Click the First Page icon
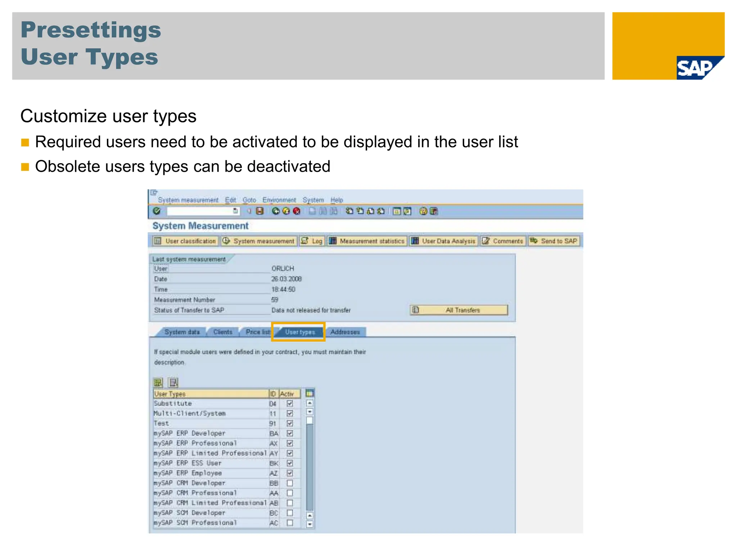Image resolution: width=737 pixels, height=553 pixels. pos(349,211)
